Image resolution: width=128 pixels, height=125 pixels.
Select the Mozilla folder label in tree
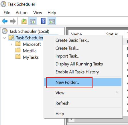(30, 51)
